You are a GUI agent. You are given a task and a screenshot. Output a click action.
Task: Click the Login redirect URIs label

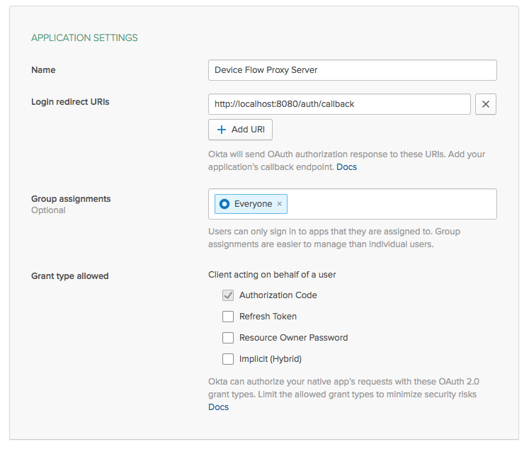(70, 102)
